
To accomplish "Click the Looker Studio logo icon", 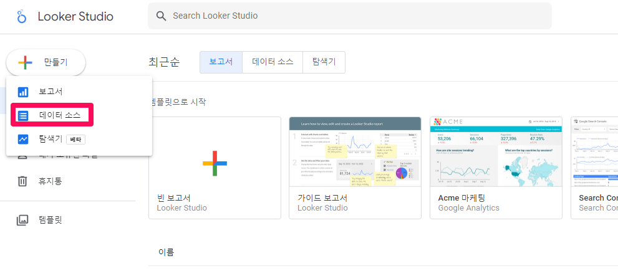I will (x=22, y=17).
